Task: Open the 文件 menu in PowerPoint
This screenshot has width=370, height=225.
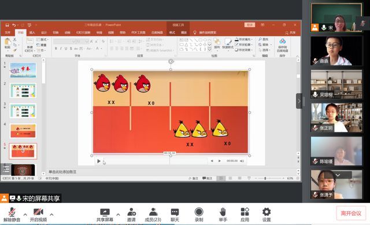Action: (x=8, y=32)
